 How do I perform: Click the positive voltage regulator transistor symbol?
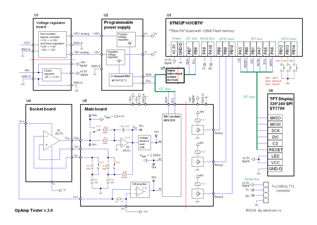[130, 43]
